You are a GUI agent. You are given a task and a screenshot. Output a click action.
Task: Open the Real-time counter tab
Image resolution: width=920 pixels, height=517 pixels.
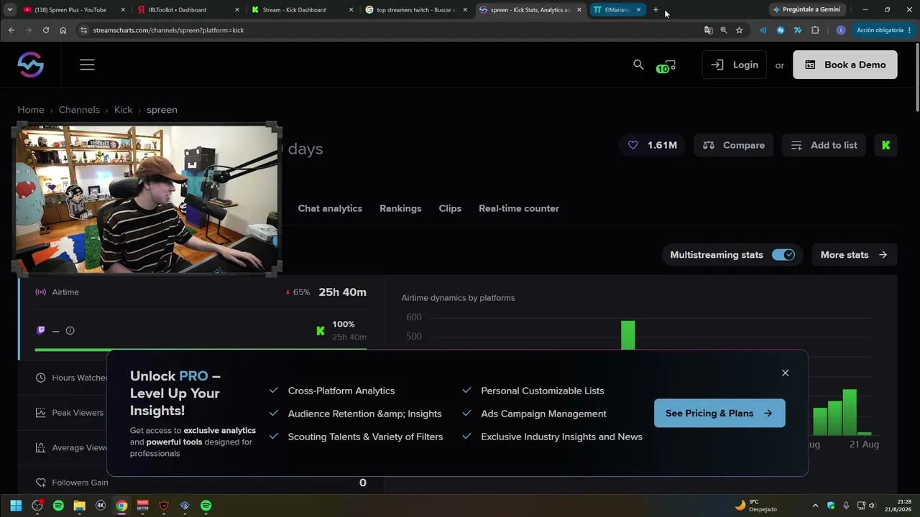point(519,208)
